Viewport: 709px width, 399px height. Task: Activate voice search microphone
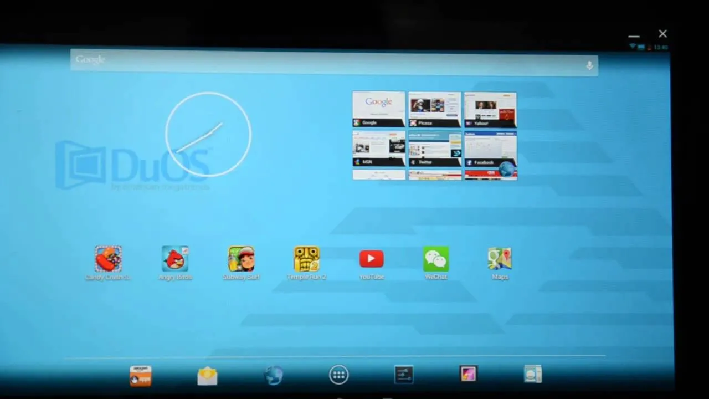(589, 65)
